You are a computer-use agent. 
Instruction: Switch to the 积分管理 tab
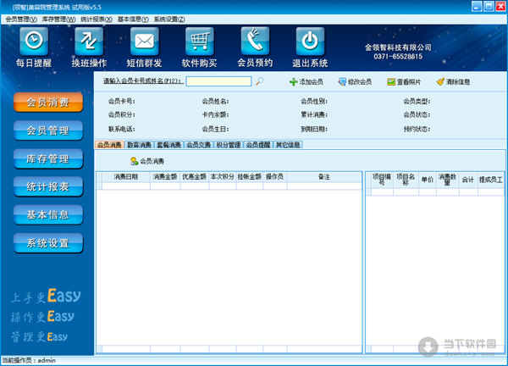coord(229,145)
